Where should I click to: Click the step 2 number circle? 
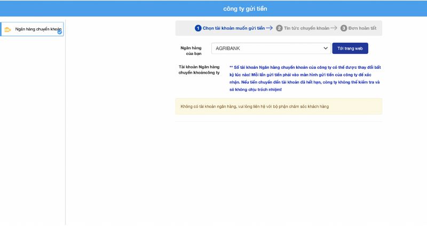pyautogui.click(x=279, y=28)
